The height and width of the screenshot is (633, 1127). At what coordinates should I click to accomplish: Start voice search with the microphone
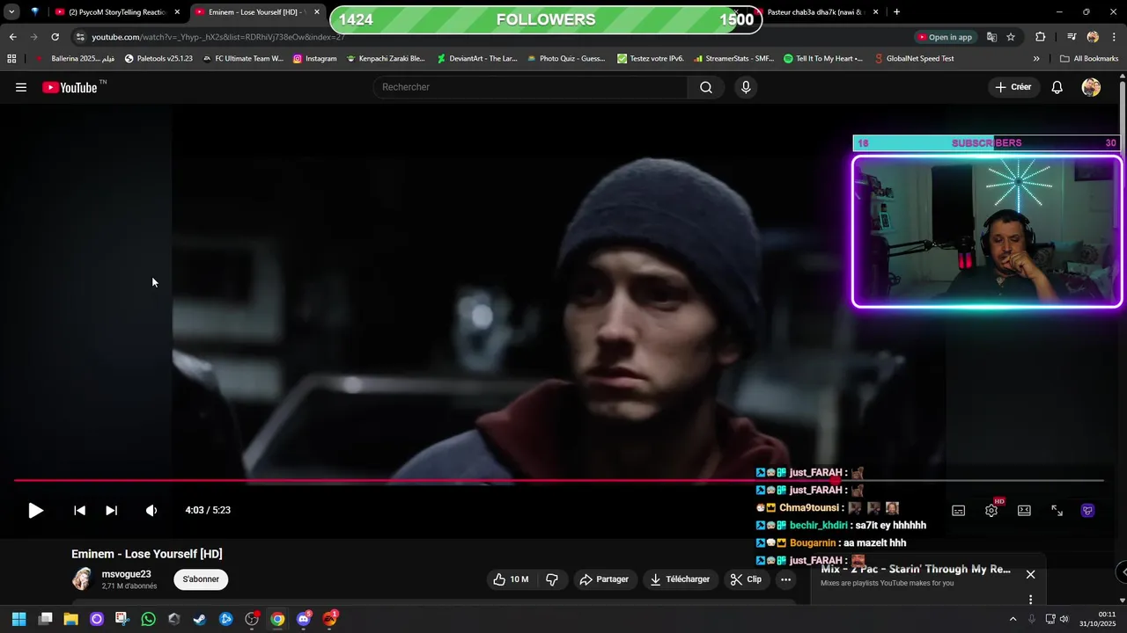tap(746, 87)
